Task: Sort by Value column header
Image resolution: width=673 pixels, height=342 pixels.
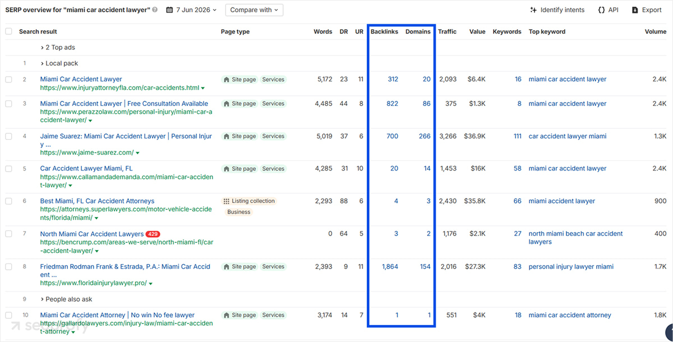Action: (477, 31)
